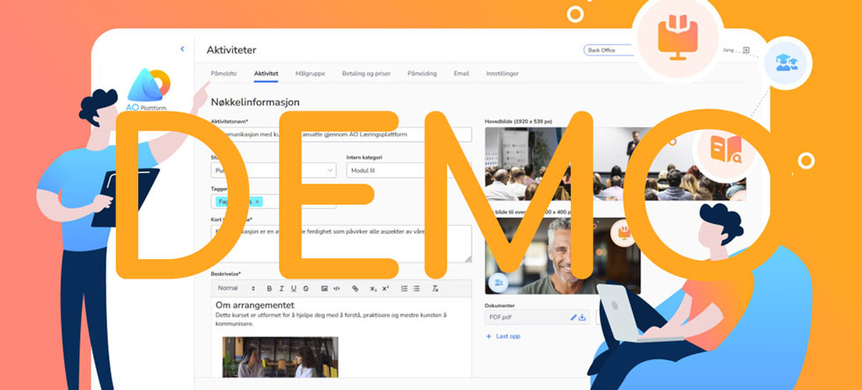
Task: Open the Målgruppe tab
Action: (x=310, y=74)
